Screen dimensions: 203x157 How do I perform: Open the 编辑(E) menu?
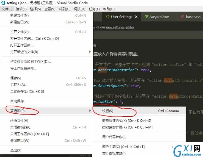click(x=21, y=9)
